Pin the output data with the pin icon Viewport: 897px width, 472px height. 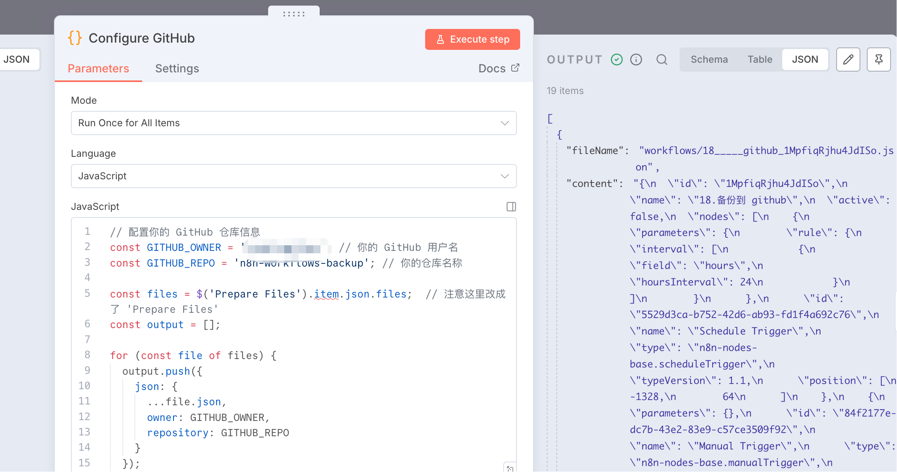pos(879,60)
